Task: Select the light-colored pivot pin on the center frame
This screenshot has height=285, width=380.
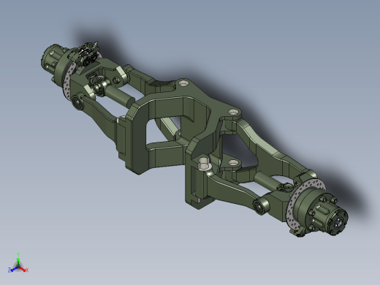Action: (x=205, y=164)
